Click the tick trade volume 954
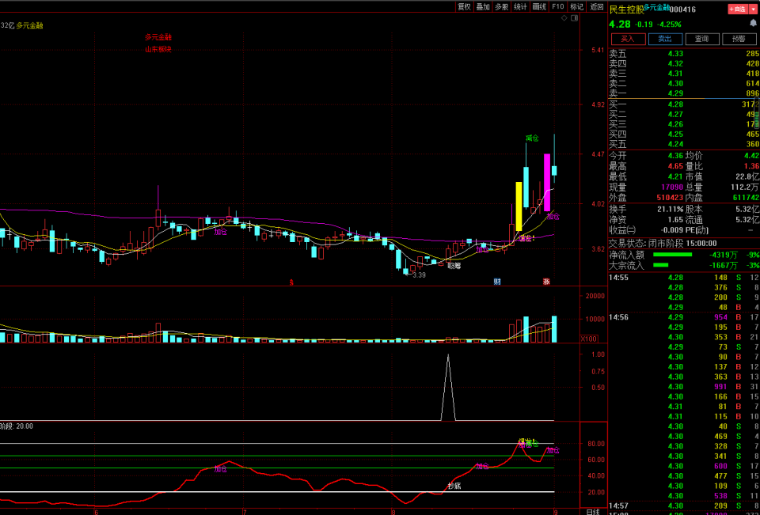 click(720, 317)
